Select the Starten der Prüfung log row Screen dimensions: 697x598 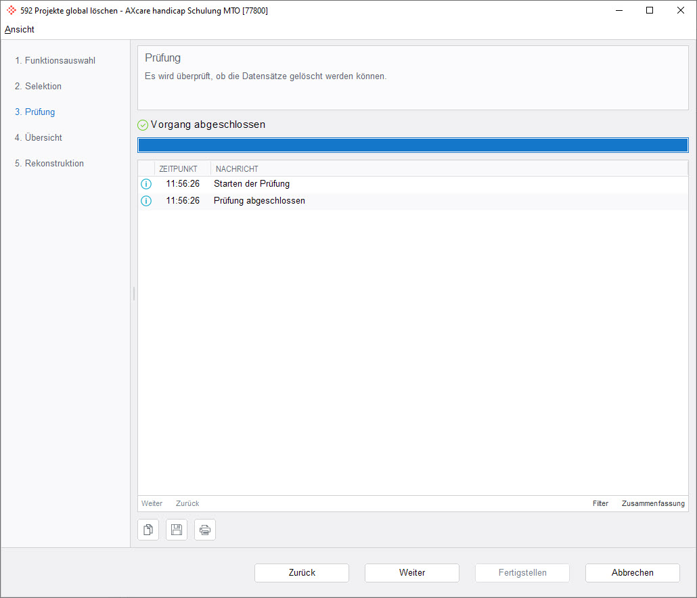tap(413, 184)
